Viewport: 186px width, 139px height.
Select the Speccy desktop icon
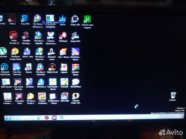[x=28, y=67]
